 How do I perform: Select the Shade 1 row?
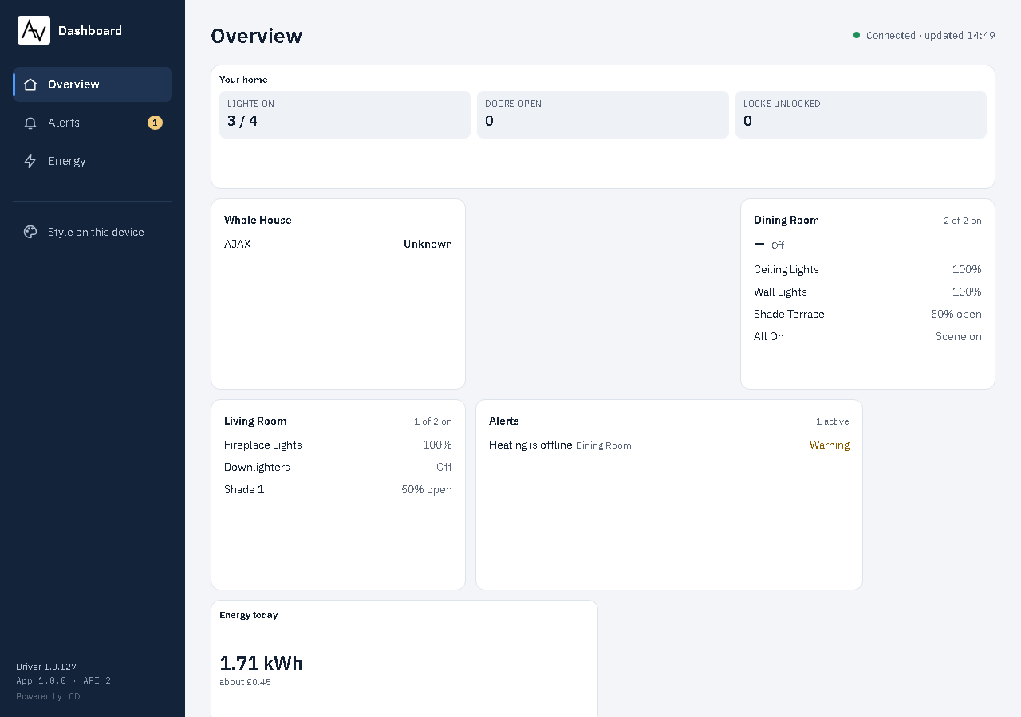pyautogui.click(x=338, y=489)
